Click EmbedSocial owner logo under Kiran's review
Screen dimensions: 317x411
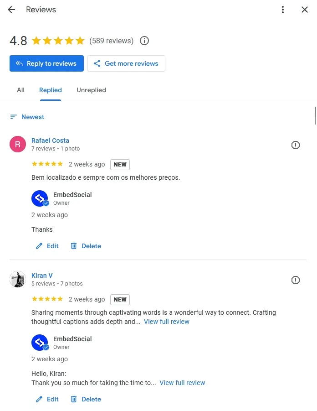tap(40, 343)
